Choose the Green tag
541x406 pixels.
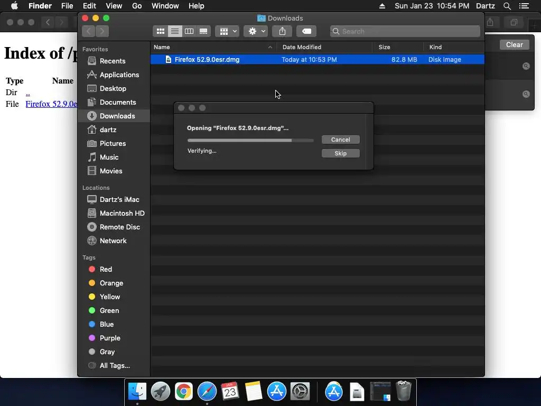[114, 311]
